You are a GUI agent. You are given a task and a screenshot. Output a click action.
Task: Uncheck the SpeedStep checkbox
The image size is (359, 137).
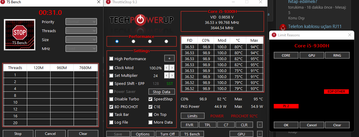click(150, 99)
